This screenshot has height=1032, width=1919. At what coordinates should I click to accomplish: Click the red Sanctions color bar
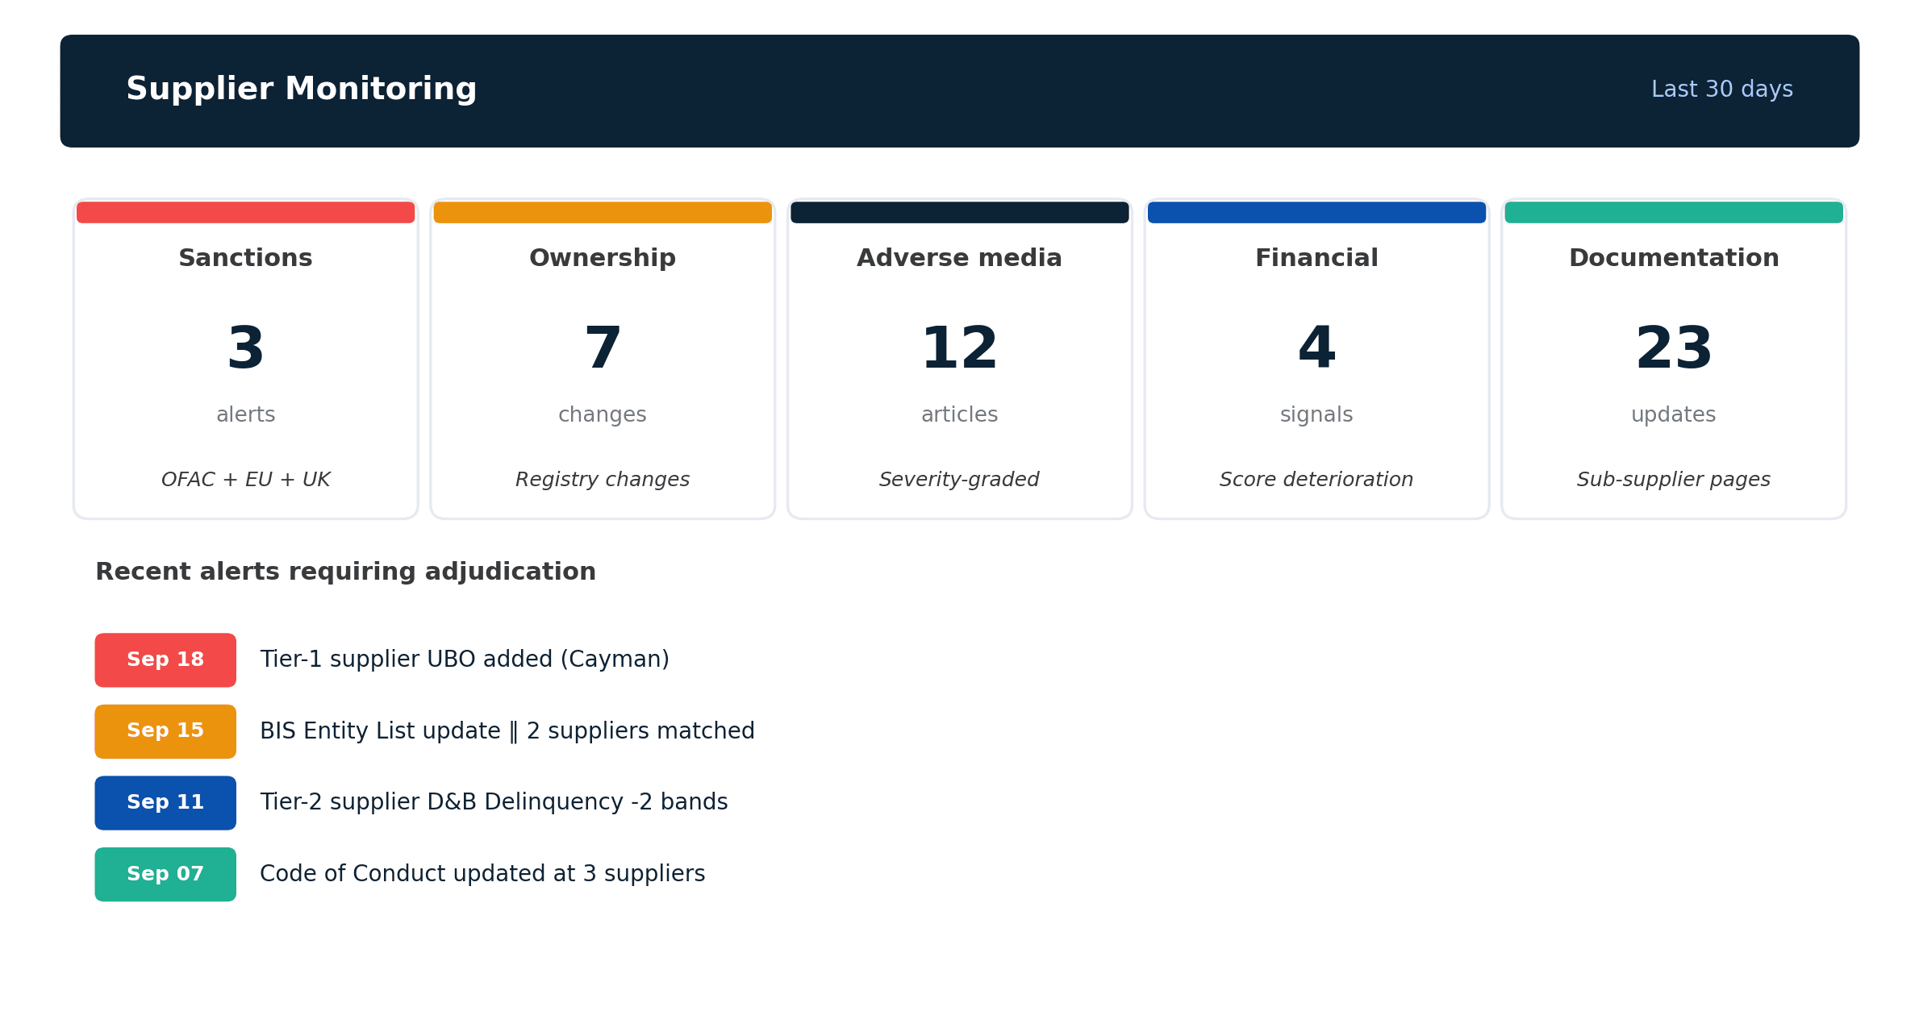coord(244,212)
